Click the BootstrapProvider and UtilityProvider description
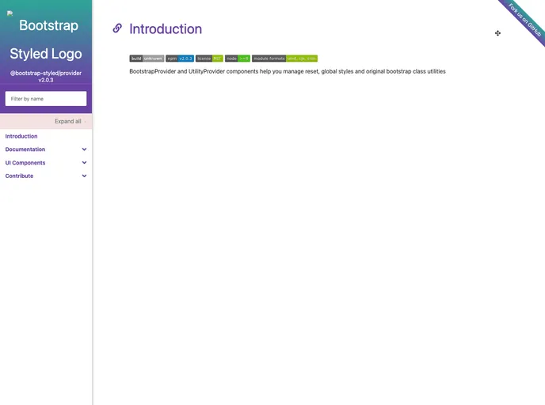 click(288, 71)
